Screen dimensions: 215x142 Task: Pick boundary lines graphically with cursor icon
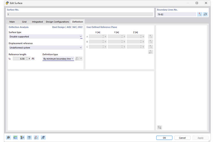tap(200, 14)
